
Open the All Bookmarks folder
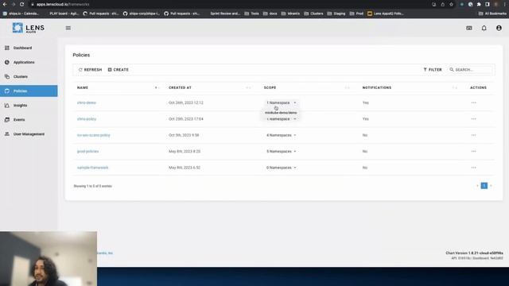tap(492, 14)
